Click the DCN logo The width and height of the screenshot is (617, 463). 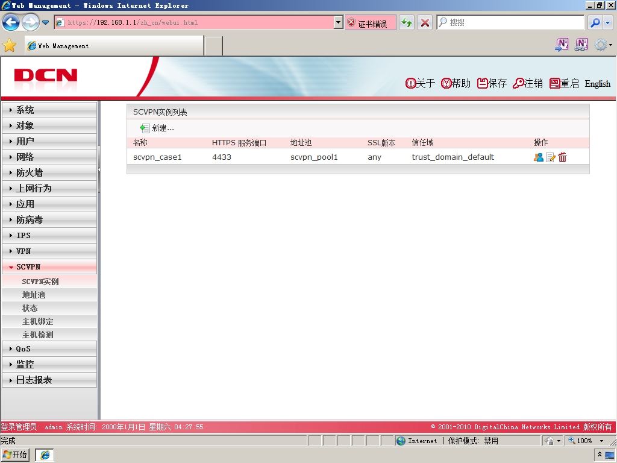point(46,75)
